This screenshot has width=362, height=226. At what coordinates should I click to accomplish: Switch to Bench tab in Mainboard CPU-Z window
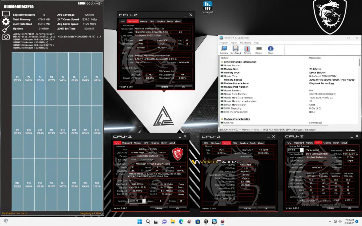click(x=170, y=21)
